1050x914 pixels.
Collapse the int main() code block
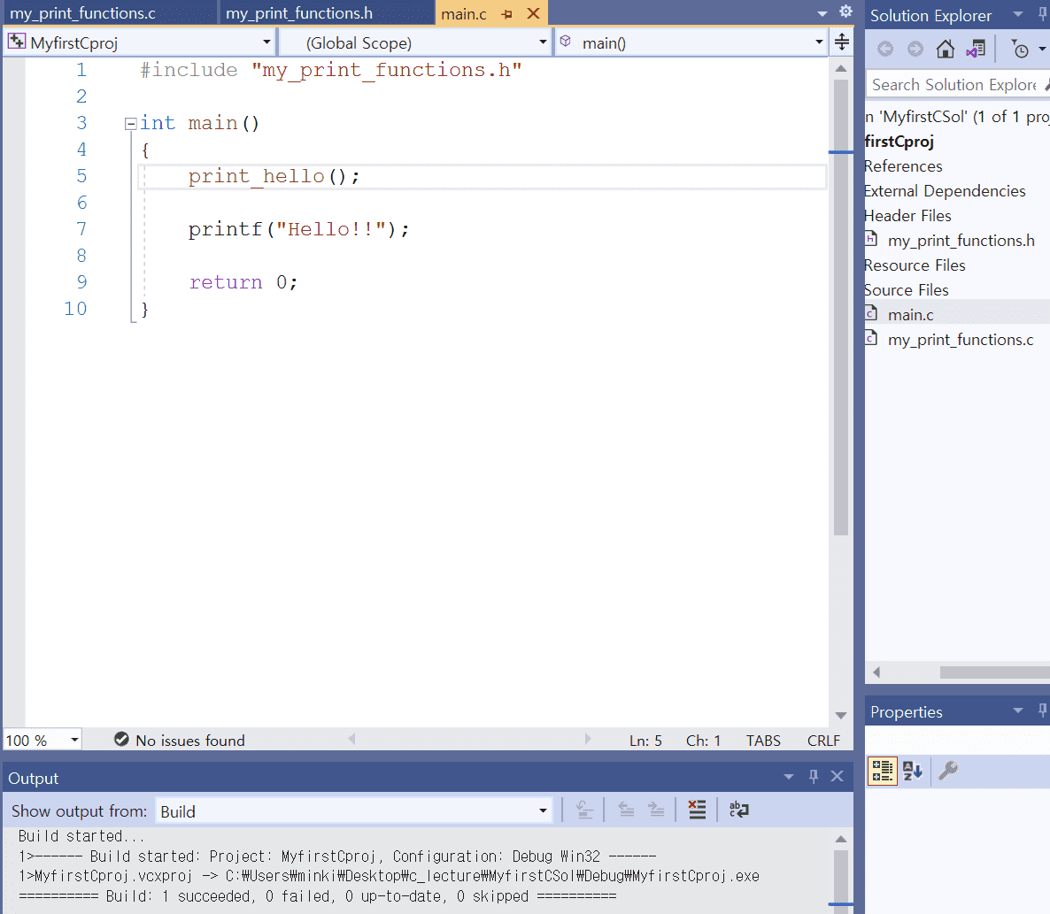coord(130,123)
